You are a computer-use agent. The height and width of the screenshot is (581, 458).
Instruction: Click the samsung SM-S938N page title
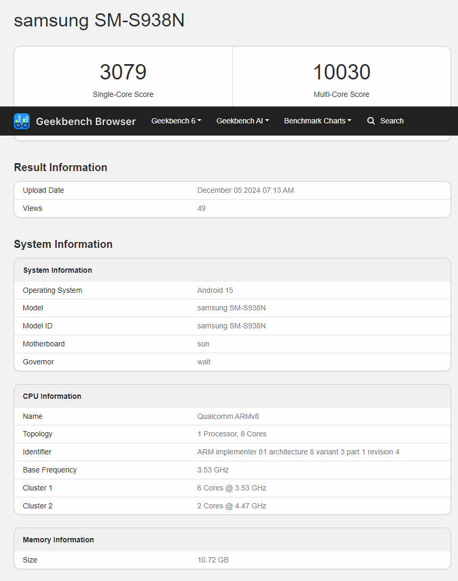click(x=99, y=20)
